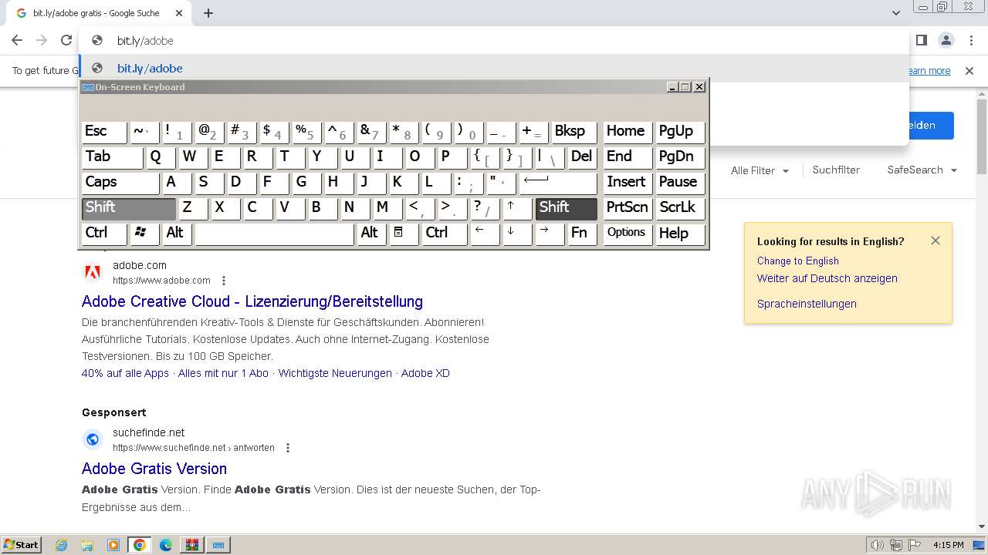Expand the SafeSearch dropdown
The height and width of the screenshot is (555, 988).
[x=922, y=170]
